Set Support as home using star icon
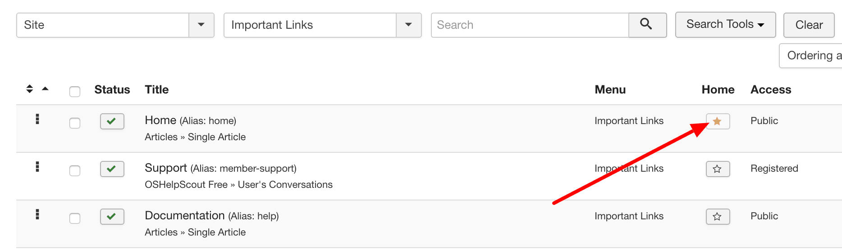The image size is (842, 249). point(718,169)
